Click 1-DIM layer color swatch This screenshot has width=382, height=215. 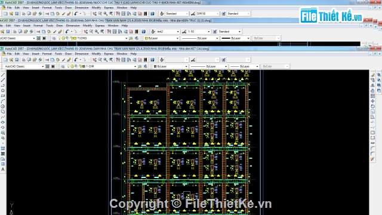pos(84,66)
